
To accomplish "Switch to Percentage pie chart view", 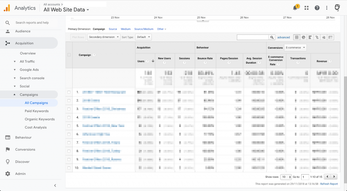I will [303, 37].
